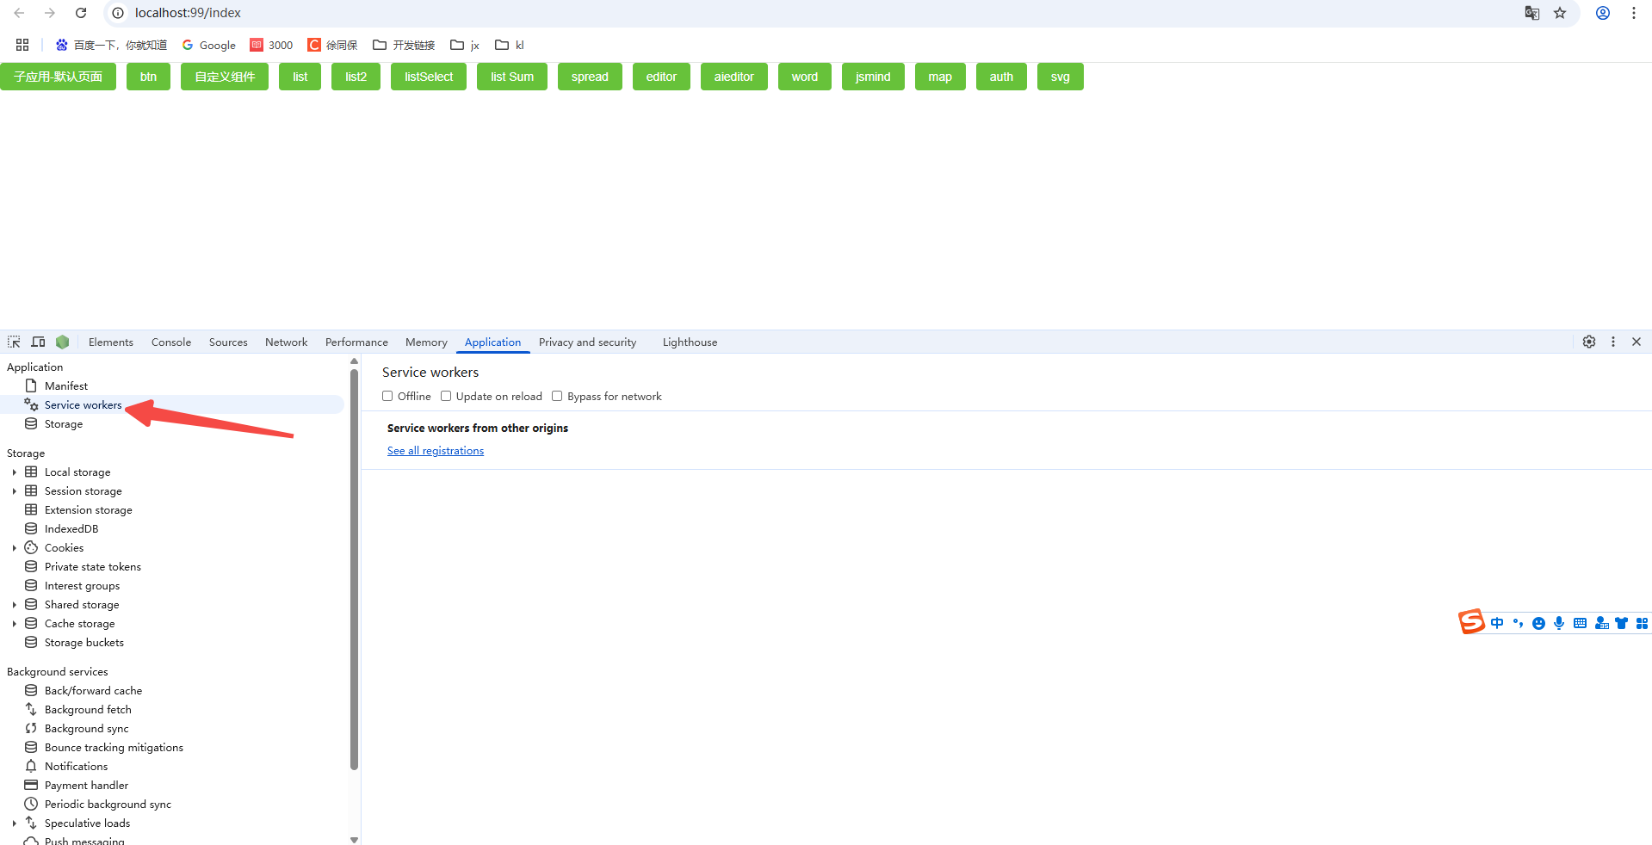Click the green listSelect button
The height and width of the screenshot is (845, 1652).
click(x=428, y=76)
